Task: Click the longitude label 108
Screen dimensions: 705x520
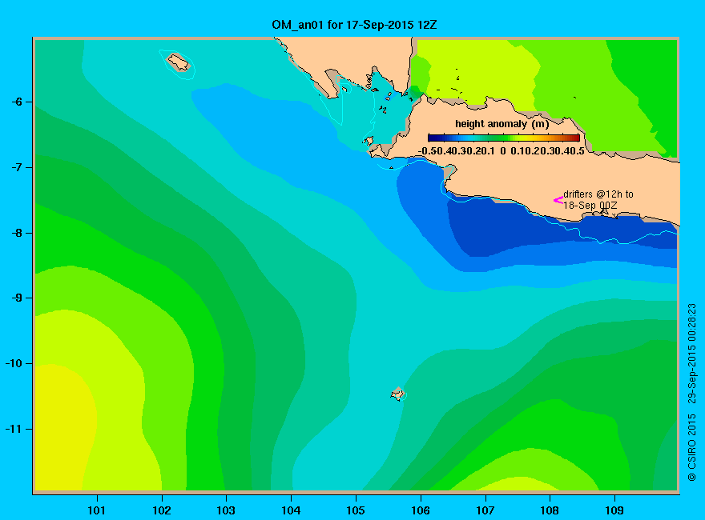Action: coord(550,510)
